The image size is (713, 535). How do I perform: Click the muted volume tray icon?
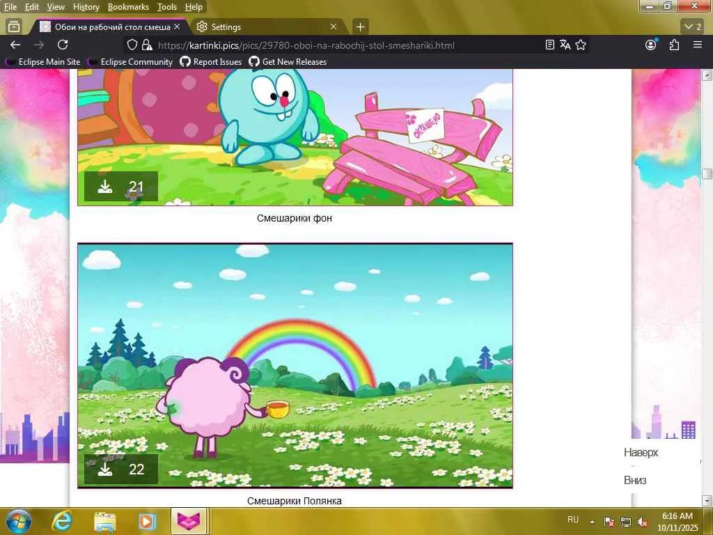pos(643,522)
